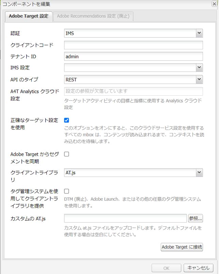Select the Adobe Target 設定 tab
This screenshot has width=219, height=274.
pos(29,16)
